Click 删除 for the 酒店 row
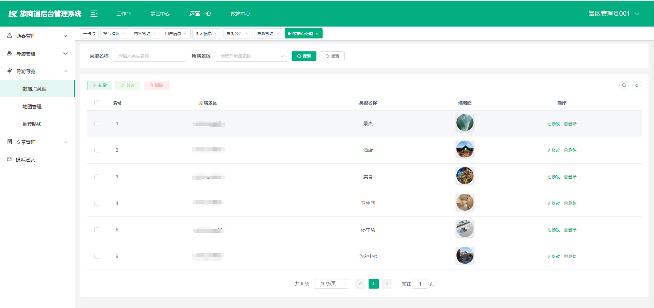 tap(570, 150)
